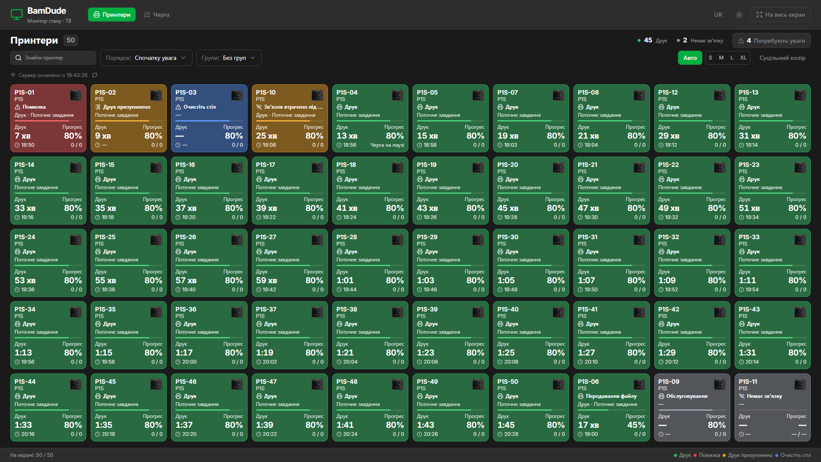821x462 pixels.
Task: Click 45% progress value on P1S-06
Action: coord(636,425)
